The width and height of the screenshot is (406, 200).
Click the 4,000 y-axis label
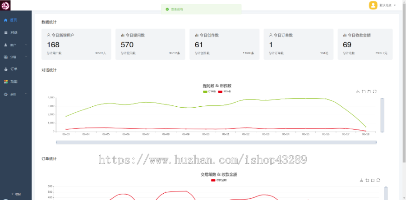51,97
